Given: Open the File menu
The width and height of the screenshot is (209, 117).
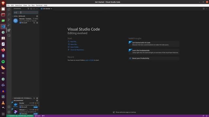Looking at the screenshot, I should point(8,6).
